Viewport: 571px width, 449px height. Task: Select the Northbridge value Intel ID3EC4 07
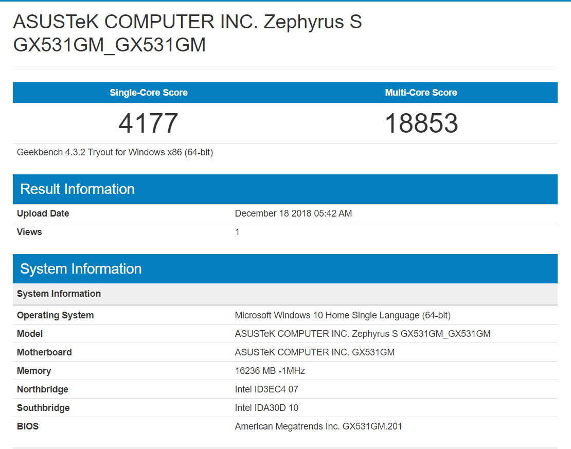[266, 390]
